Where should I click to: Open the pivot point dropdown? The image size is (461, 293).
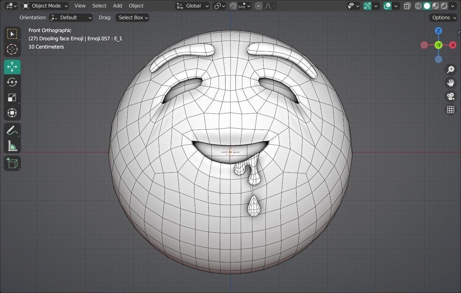pyautogui.click(x=219, y=6)
